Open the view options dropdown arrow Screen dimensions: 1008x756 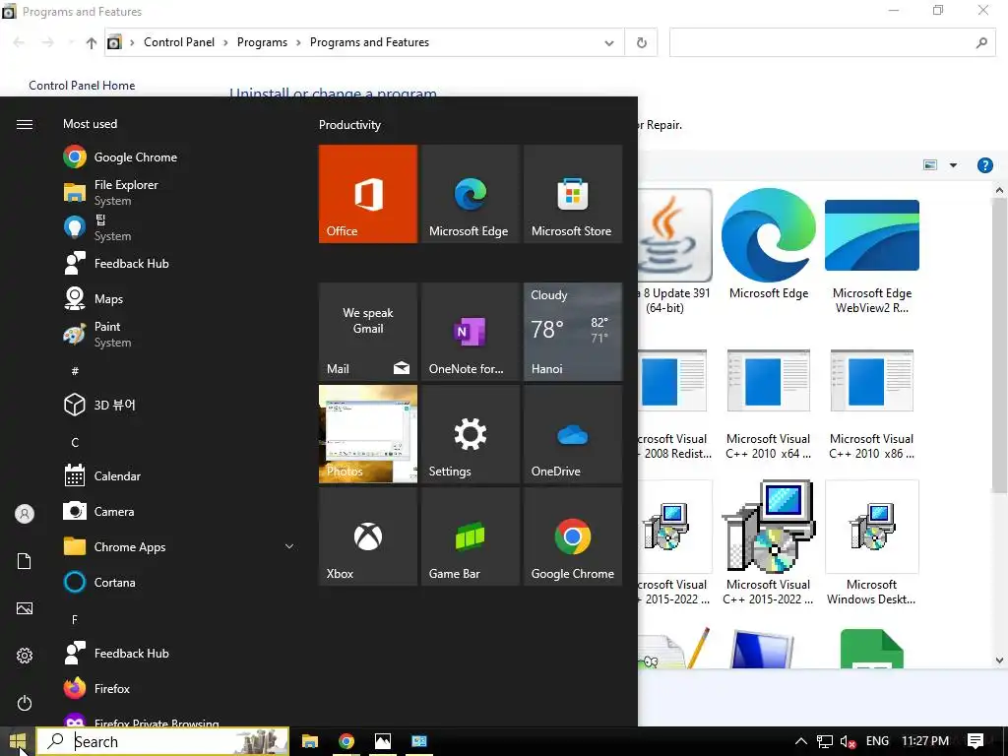953,165
